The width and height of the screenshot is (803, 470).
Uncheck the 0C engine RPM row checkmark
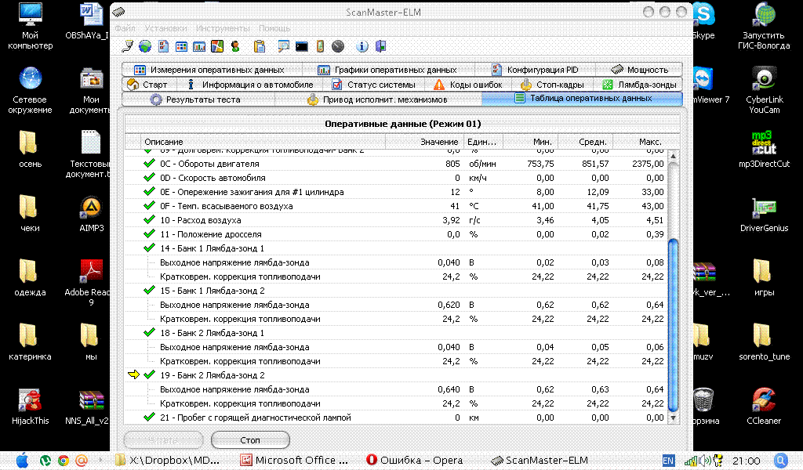pos(149,164)
